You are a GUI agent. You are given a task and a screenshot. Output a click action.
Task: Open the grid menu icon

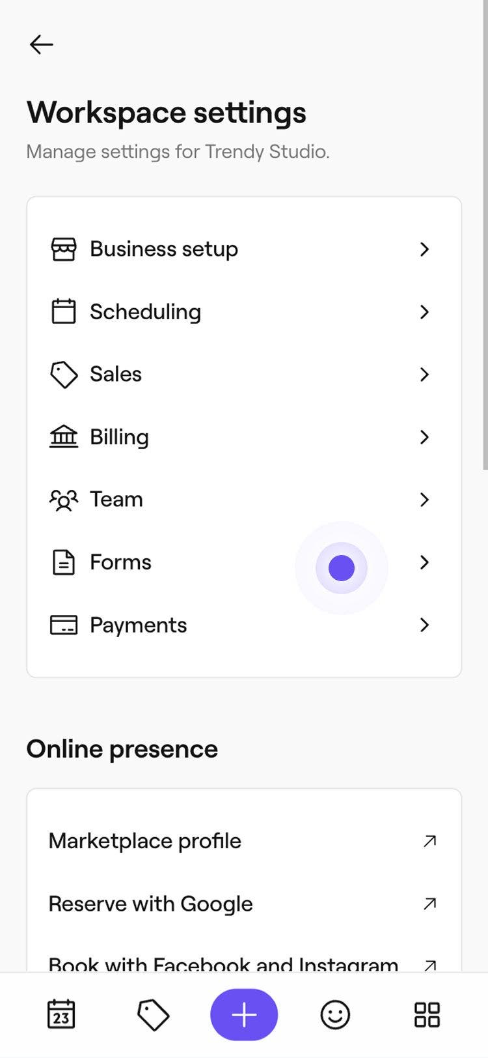[x=427, y=1014]
